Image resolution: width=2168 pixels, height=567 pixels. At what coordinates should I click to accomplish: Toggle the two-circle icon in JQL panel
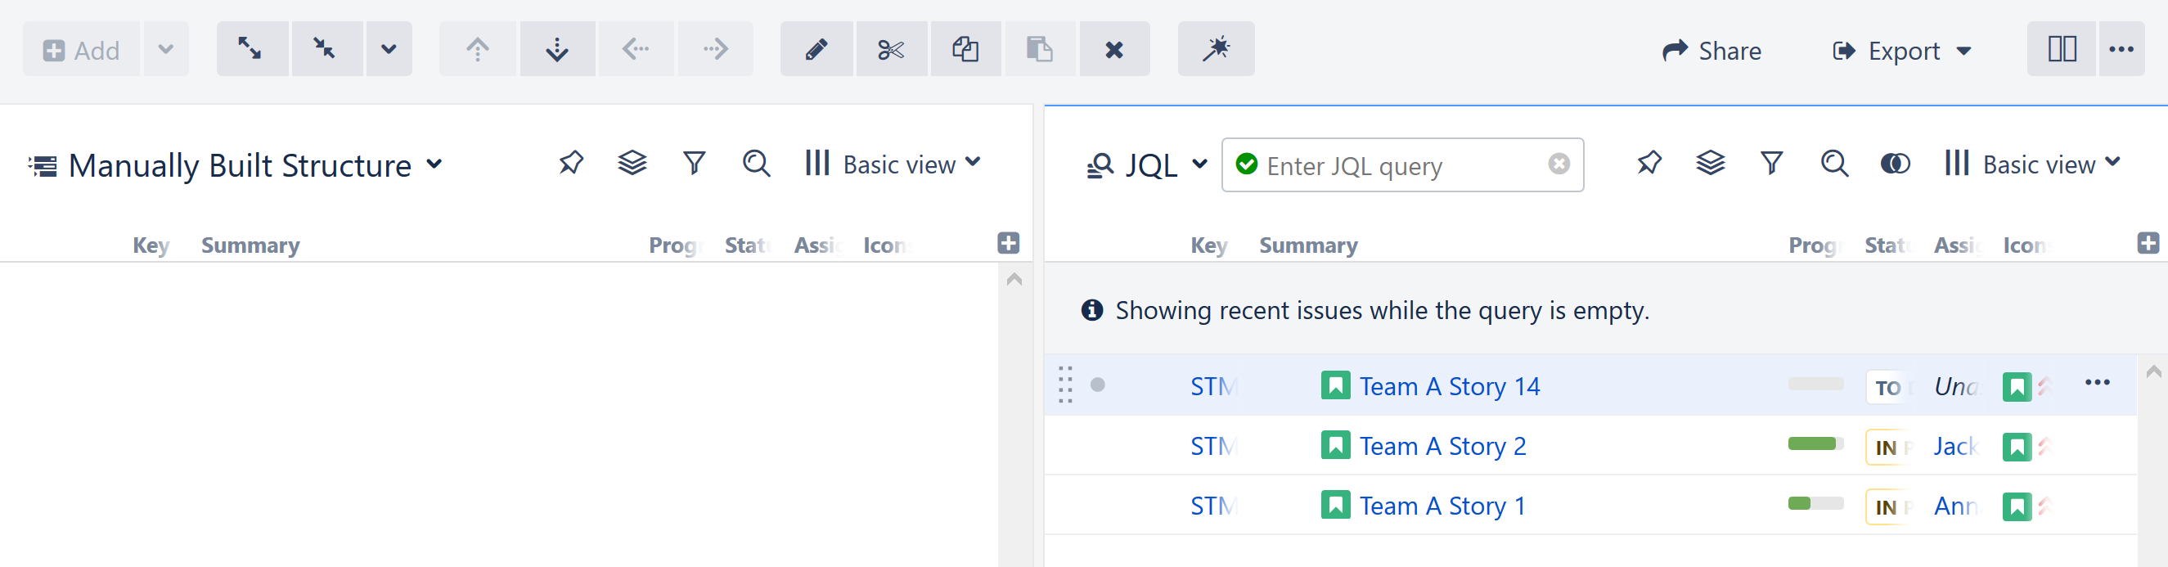(1895, 163)
